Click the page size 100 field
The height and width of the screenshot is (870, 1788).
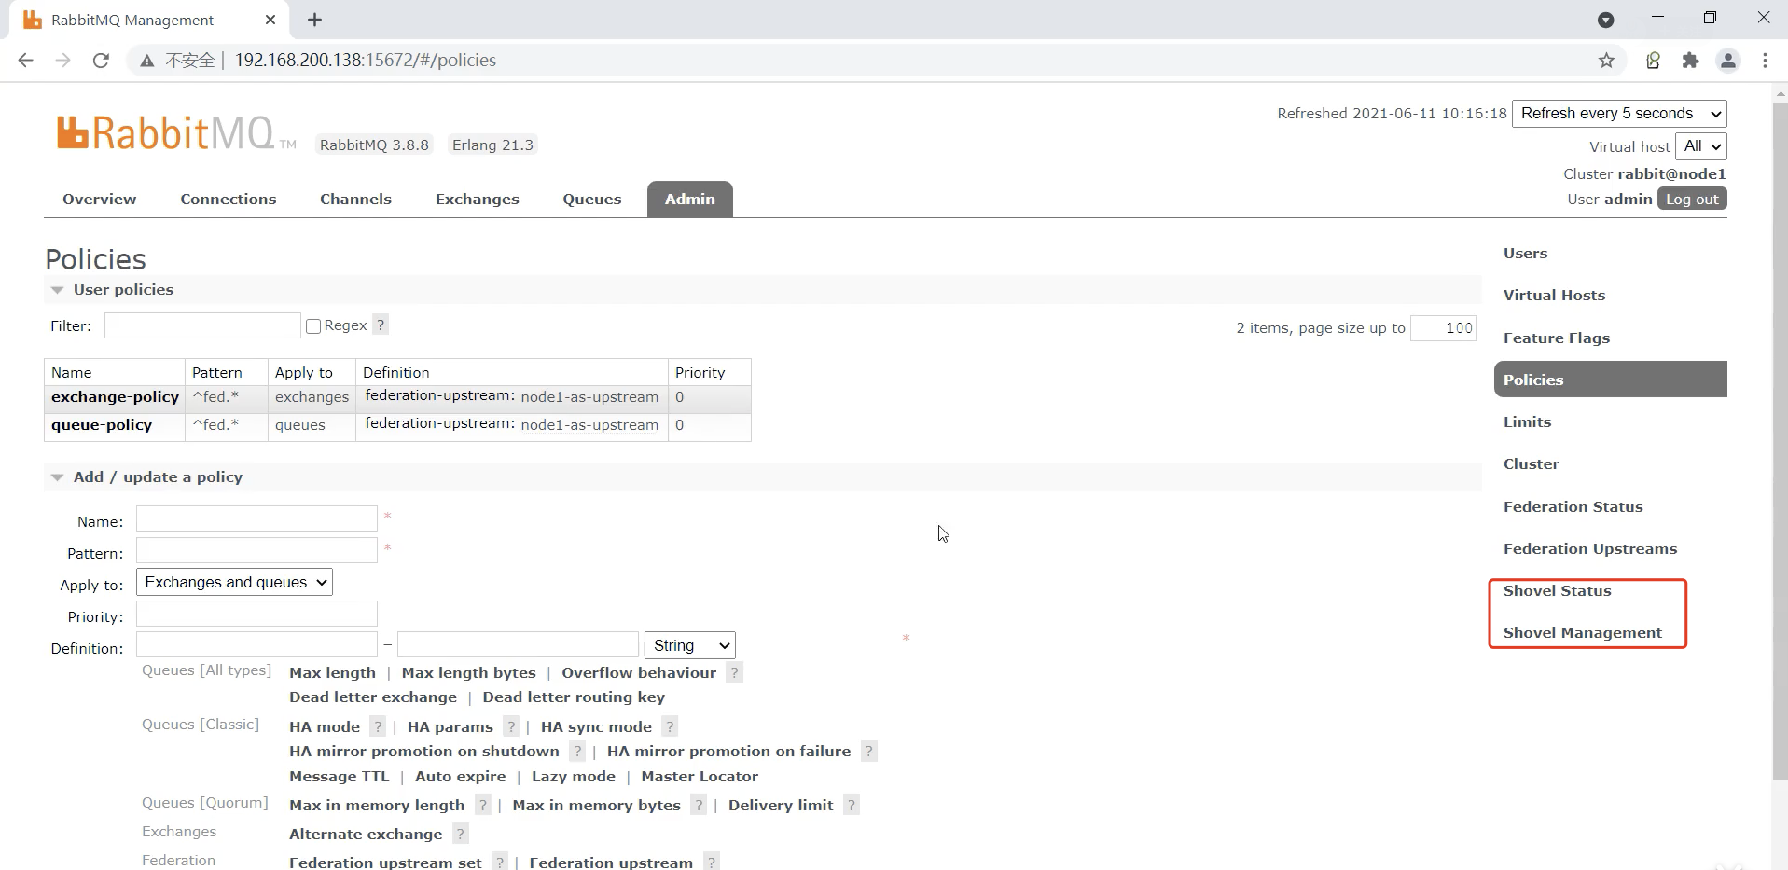(1443, 328)
